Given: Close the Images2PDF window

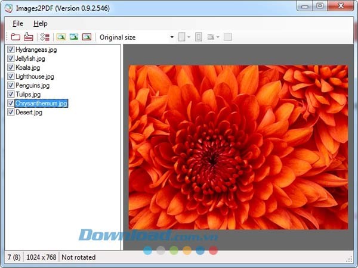Looking at the screenshot, I should (341, 6).
